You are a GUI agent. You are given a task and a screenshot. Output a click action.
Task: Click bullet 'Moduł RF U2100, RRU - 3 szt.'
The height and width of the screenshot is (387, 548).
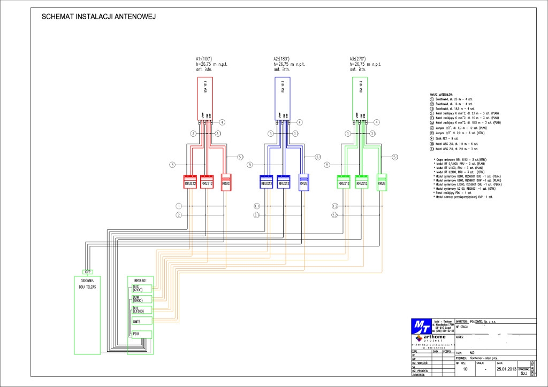click(x=459, y=172)
